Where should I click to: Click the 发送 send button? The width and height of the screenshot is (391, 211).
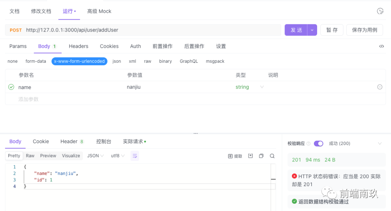[296, 30]
